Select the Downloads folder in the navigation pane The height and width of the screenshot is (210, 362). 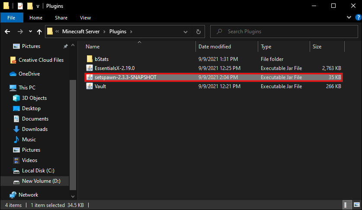[x=35, y=129]
